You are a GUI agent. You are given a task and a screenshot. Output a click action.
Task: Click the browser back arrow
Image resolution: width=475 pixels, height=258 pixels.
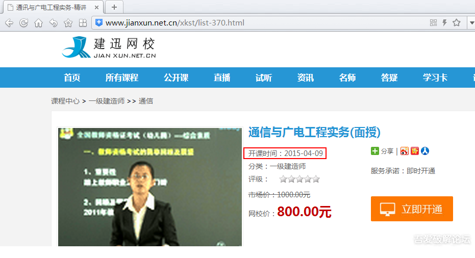point(9,23)
